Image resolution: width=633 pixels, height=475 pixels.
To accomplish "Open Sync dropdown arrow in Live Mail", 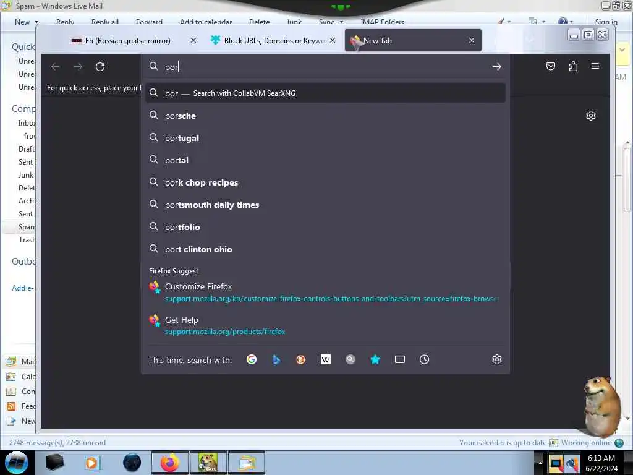I will coord(341,22).
